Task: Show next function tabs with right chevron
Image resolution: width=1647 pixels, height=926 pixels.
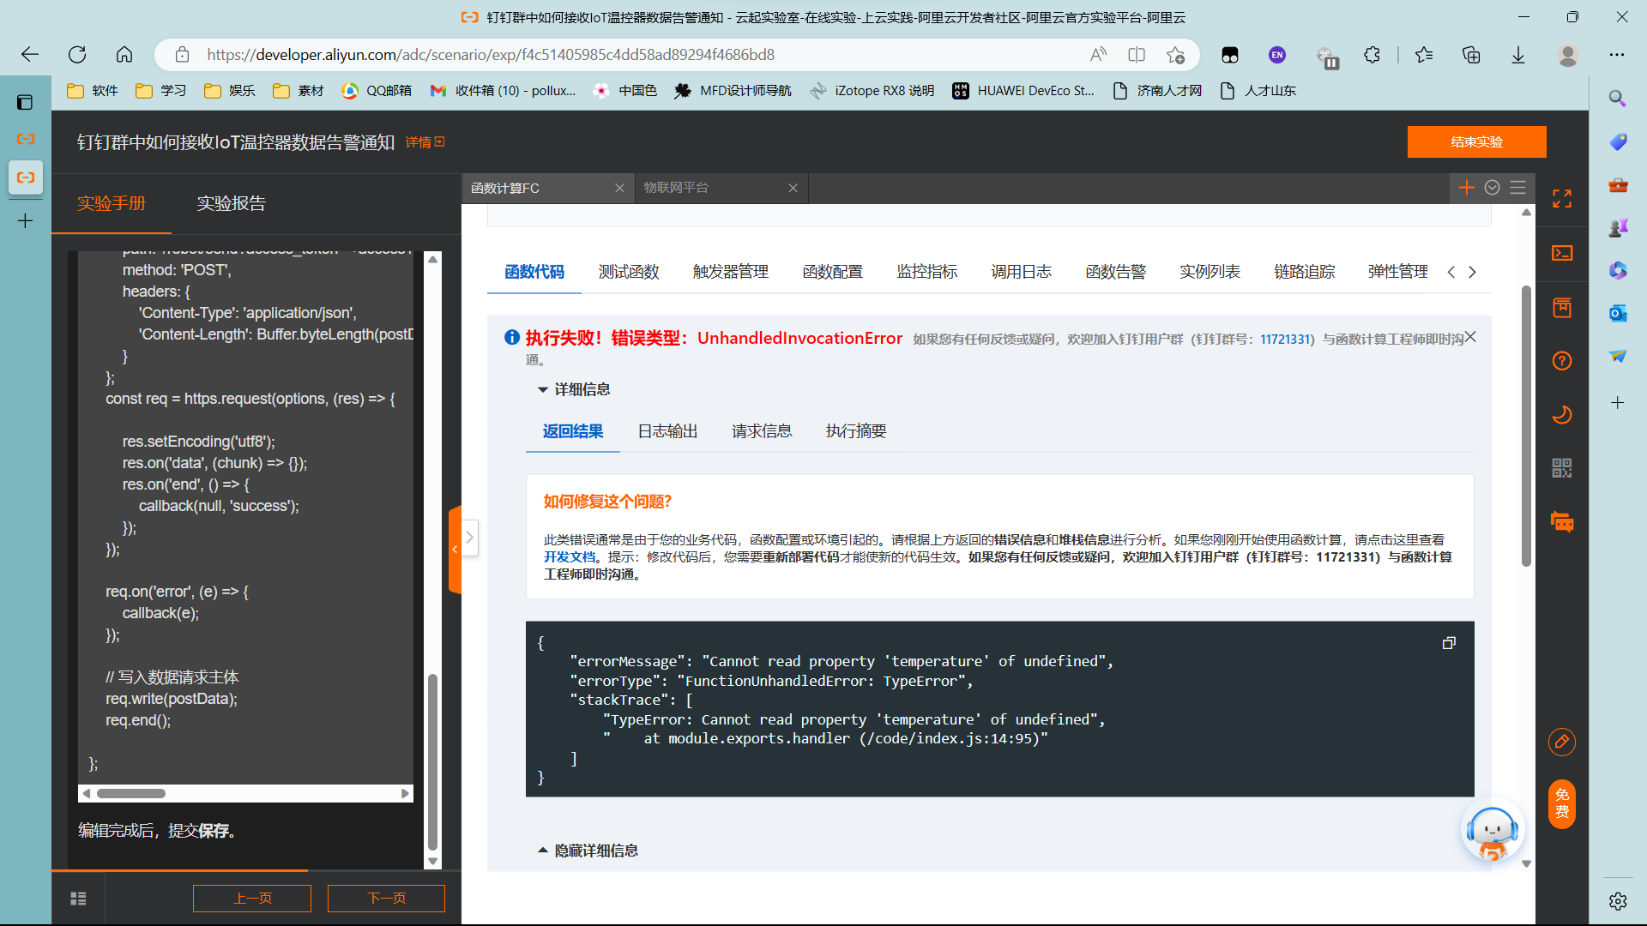Action: (1473, 272)
